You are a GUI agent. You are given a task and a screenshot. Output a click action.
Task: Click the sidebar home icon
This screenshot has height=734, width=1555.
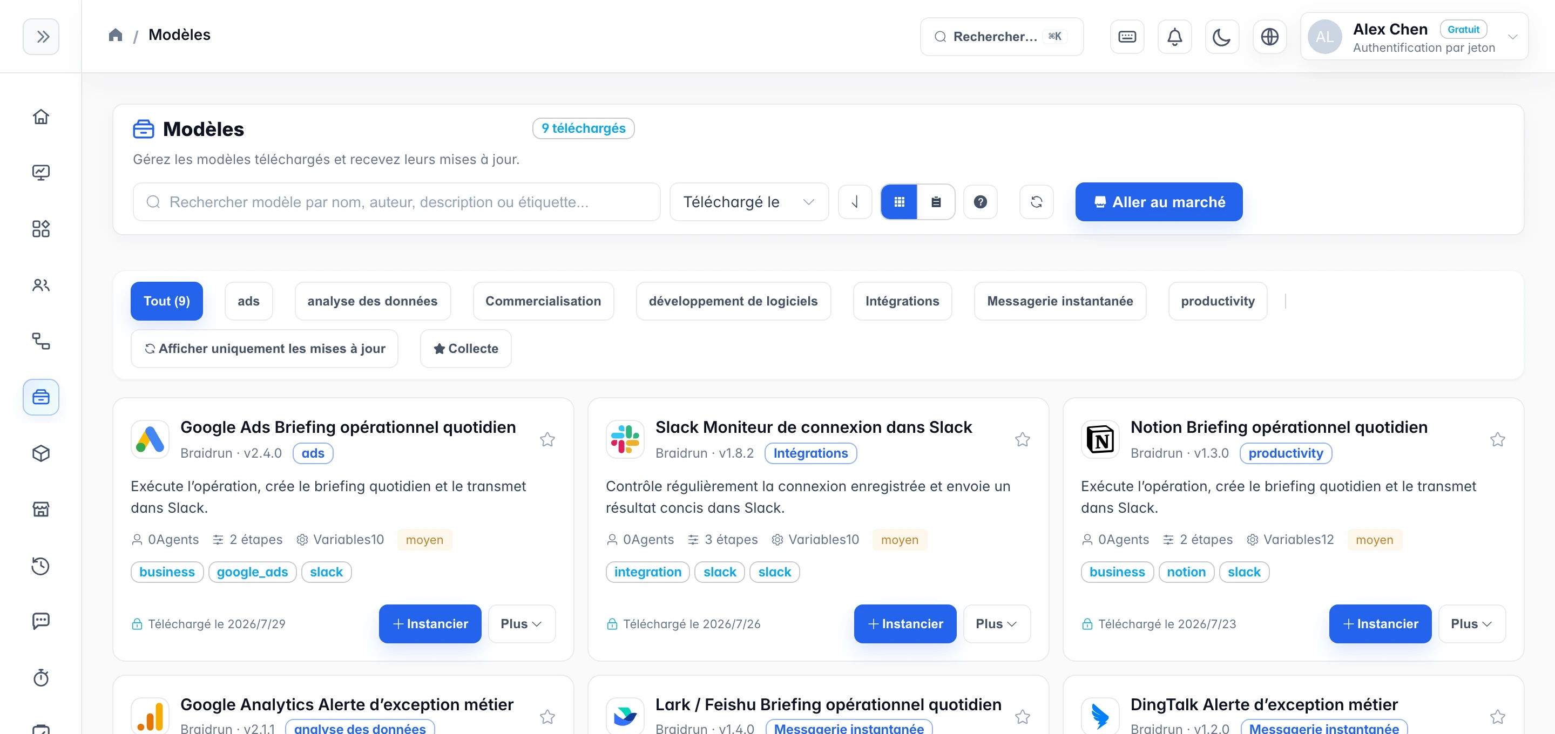(x=41, y=117)
